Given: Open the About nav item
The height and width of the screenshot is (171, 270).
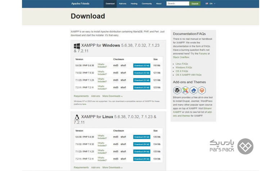Looking at the screenshot, I should 159,4.
